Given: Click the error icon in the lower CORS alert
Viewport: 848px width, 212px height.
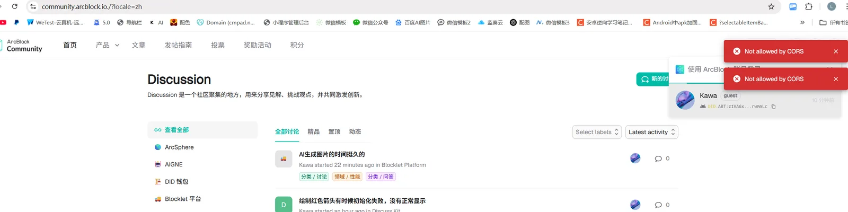Looking at the screenshot, I should pyautogui.click(x=737, y=79).
